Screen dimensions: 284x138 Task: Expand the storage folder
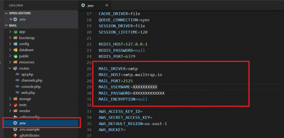pos(10,99)
